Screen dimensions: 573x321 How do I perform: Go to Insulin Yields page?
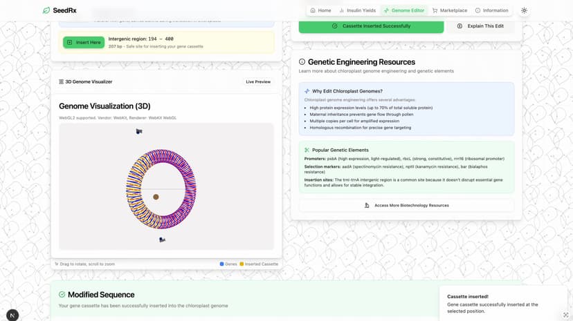(357, 10)
